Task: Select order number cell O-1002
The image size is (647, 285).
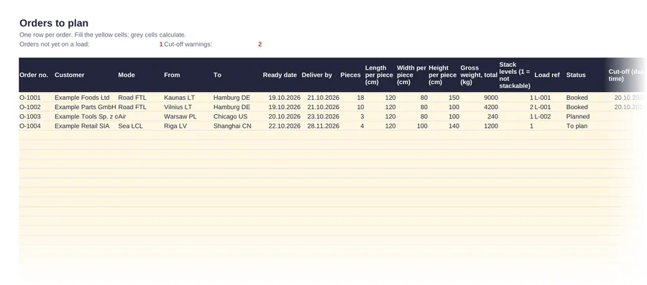Action: point(30,107)
